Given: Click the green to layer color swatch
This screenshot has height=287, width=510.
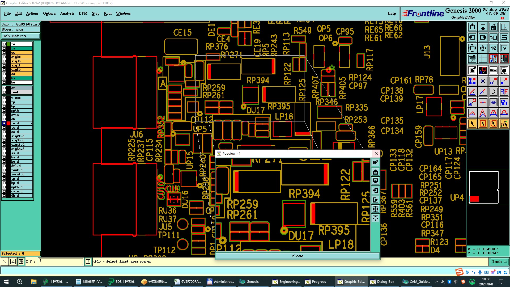Looking at the screenshot, I should point(9,44).
